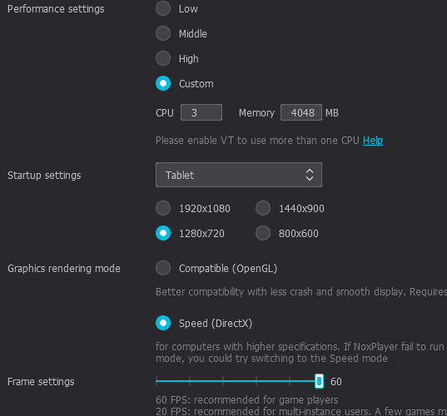Enable Compatible (OpenGL) rendering mode

pos(163,268)
